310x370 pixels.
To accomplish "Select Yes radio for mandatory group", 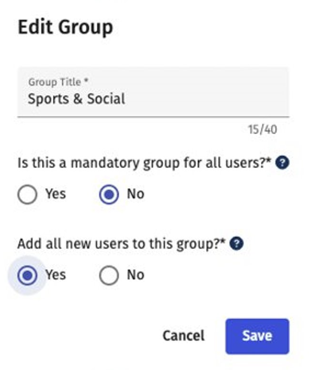I will click(x=27, y=195).
